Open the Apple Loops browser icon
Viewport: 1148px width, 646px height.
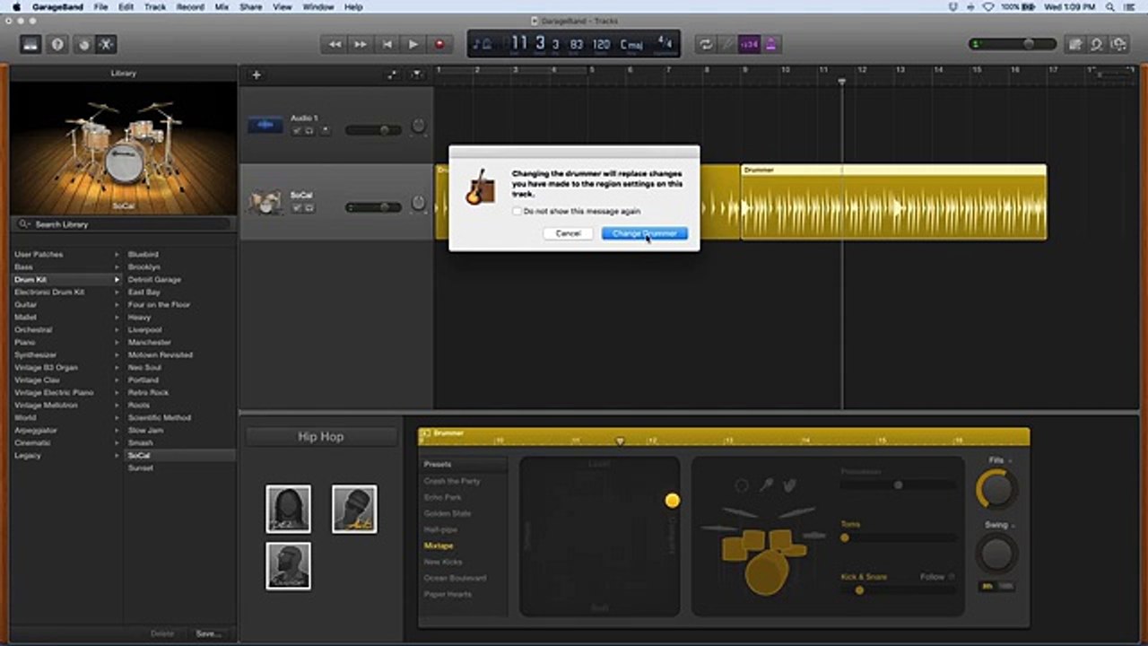coord(1097,44)
